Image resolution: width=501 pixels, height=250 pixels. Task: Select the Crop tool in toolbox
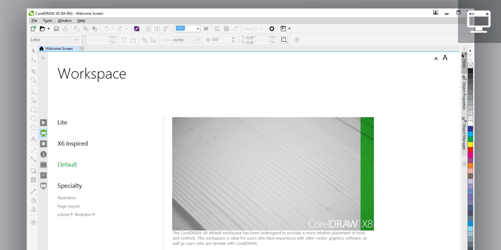pos(33,71)
